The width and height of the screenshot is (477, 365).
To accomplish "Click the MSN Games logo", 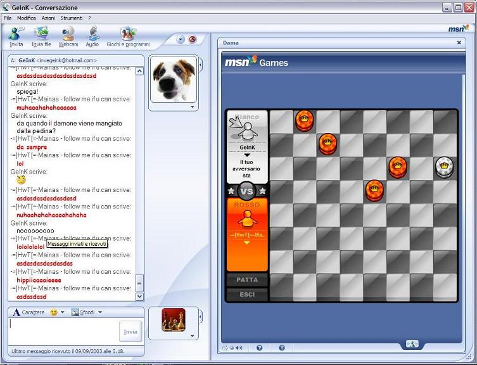I will pos(257,62).
